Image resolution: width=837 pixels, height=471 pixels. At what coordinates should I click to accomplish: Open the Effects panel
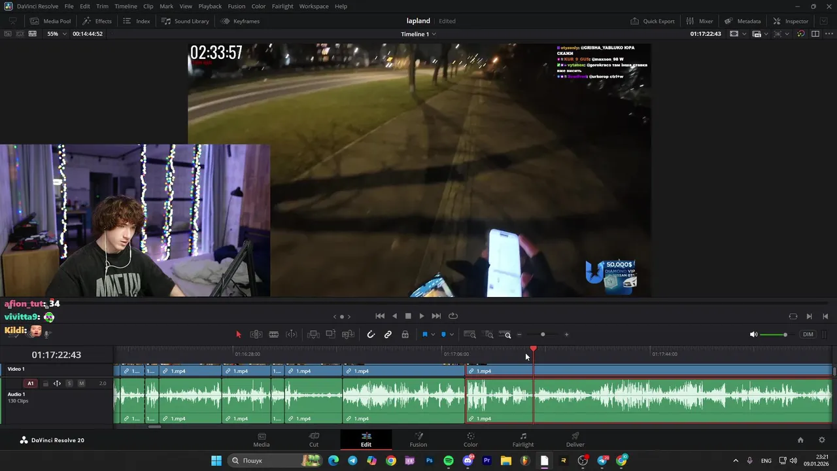tap(97, 21)
